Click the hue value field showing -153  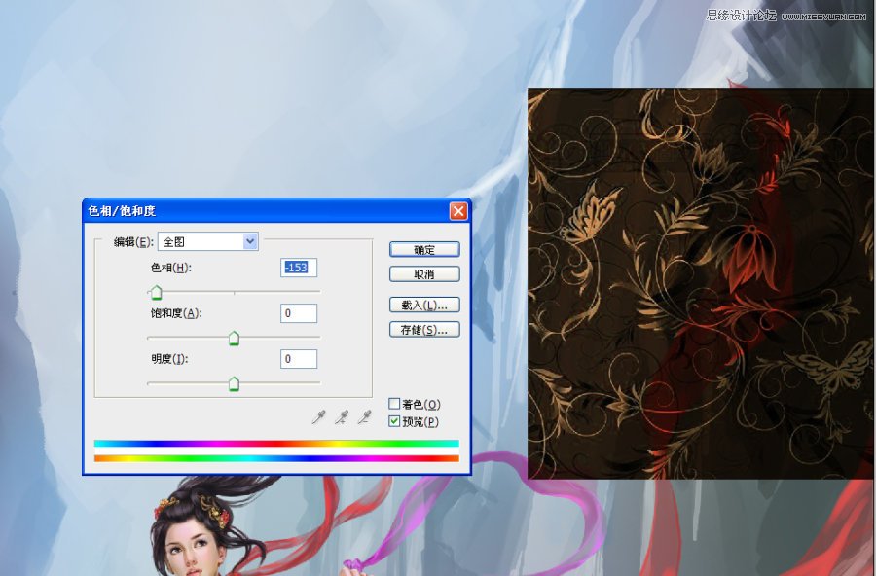[x=299, y=268]
